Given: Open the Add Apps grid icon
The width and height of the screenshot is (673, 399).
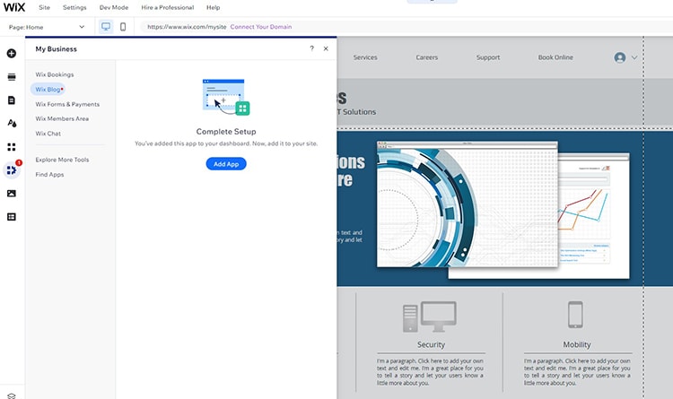Looking at the screenshot, I should [x=12, y=147].
